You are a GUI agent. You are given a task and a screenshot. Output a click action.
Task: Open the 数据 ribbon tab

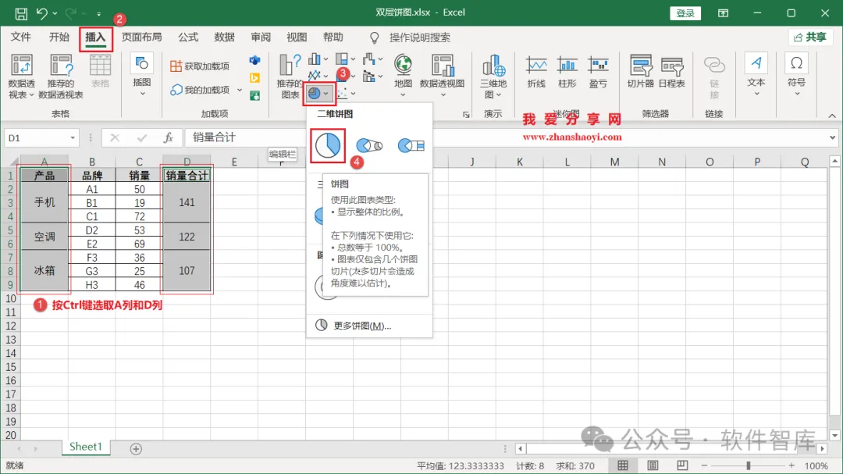click(x=224, y=37)
